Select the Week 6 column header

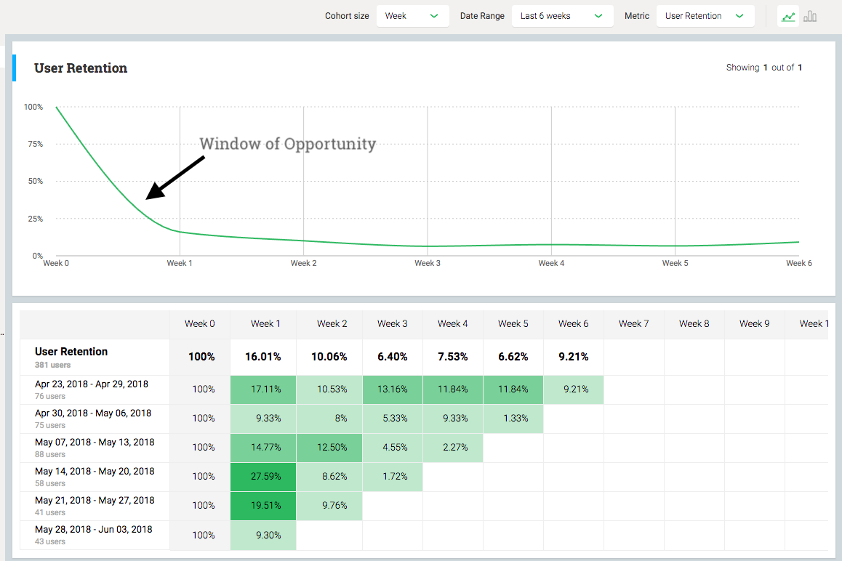coord(573,323)
